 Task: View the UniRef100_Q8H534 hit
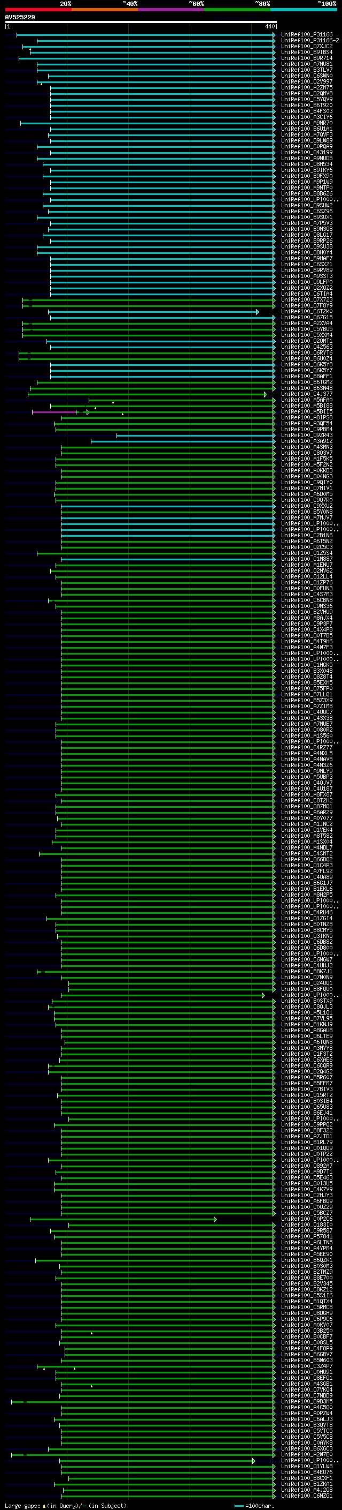pos(306,164)
